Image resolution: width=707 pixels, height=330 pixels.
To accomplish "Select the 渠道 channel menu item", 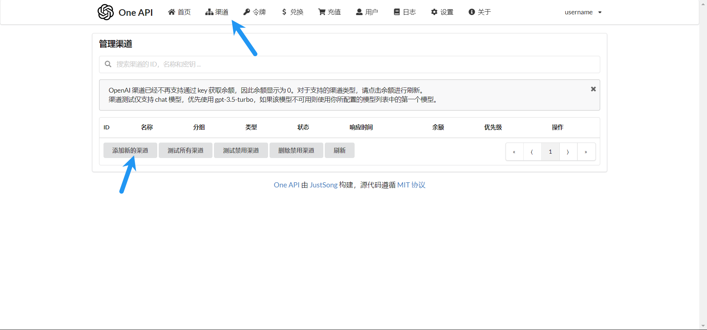I will (217, 12).
